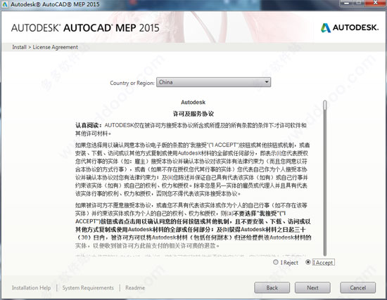Click the license heading '许可及服务协议'

click(193, 114)
